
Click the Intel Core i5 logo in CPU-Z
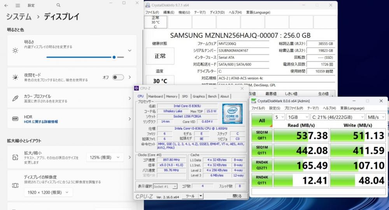tap(233, 114)
